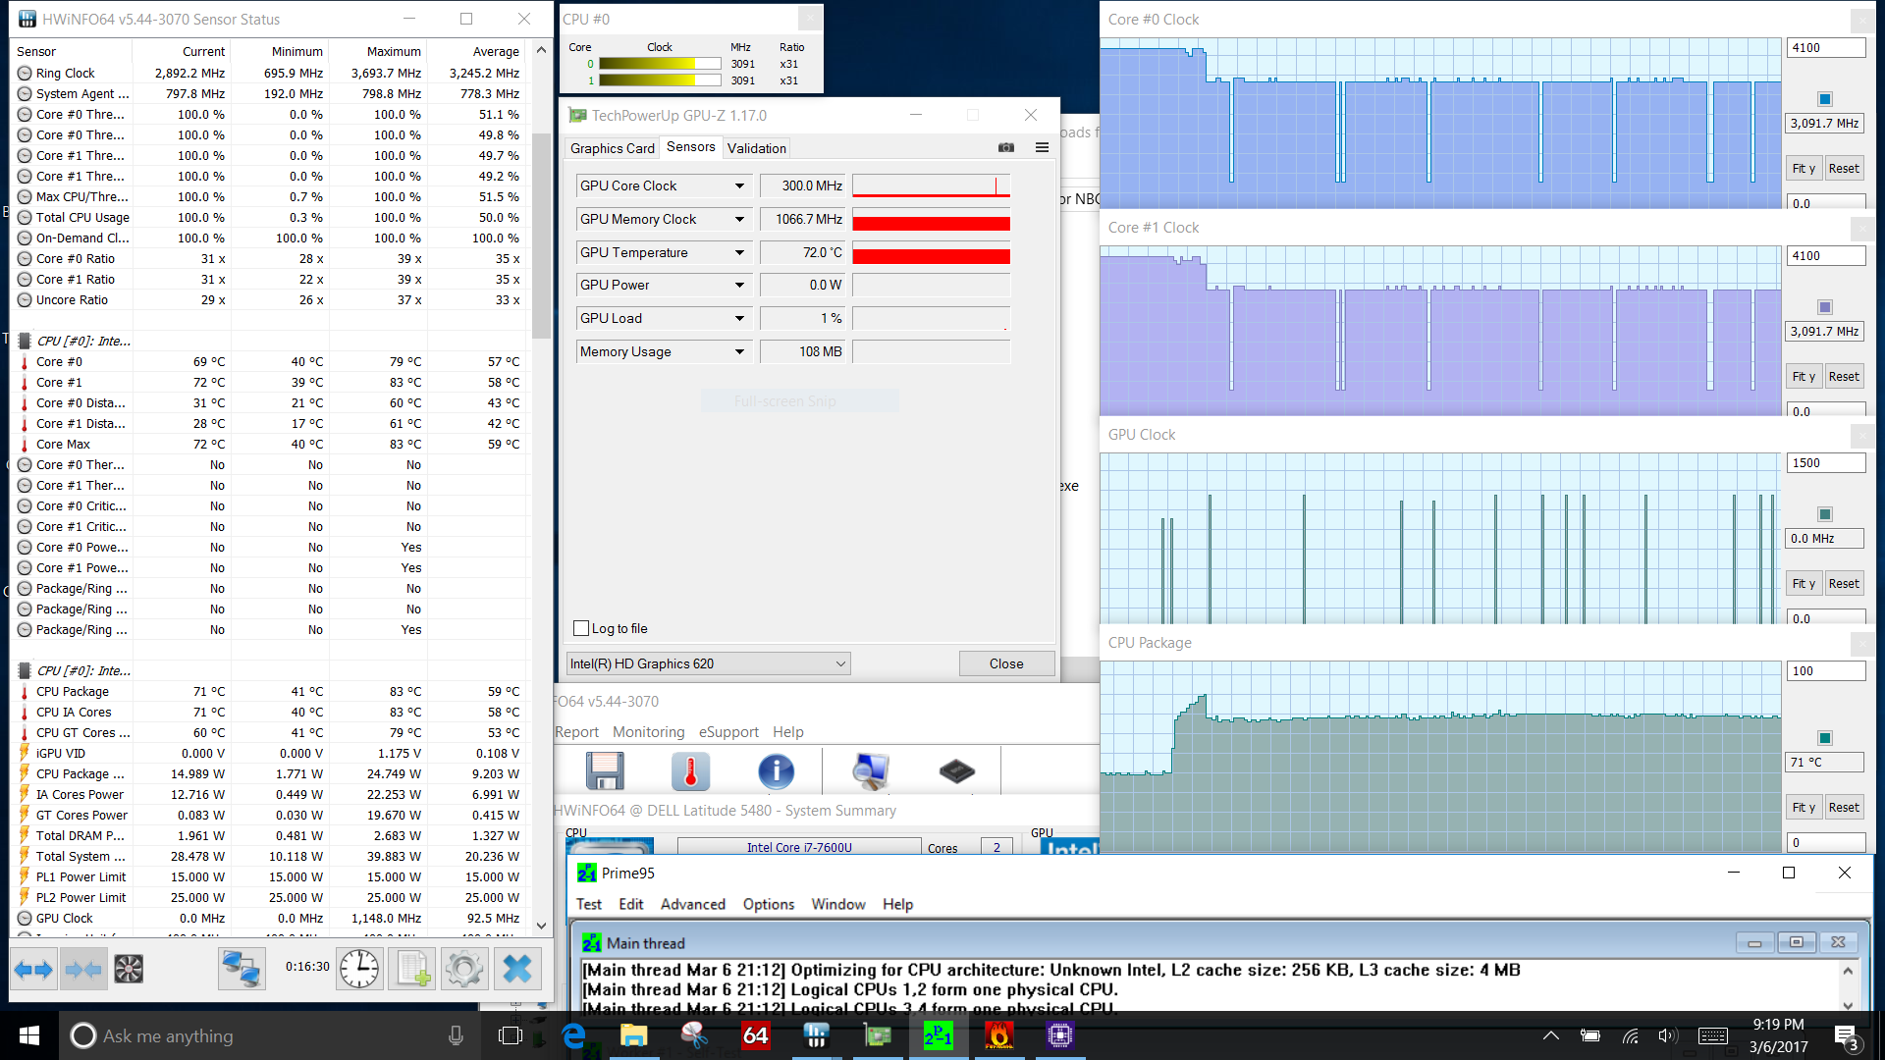1885x1060 pixels.
Task: Click the log-to-file spreadsheet plus icon
Action: 413,969
